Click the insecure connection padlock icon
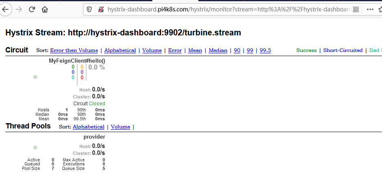The width and height of the screenshot is (382, 189). coord(101,9)
